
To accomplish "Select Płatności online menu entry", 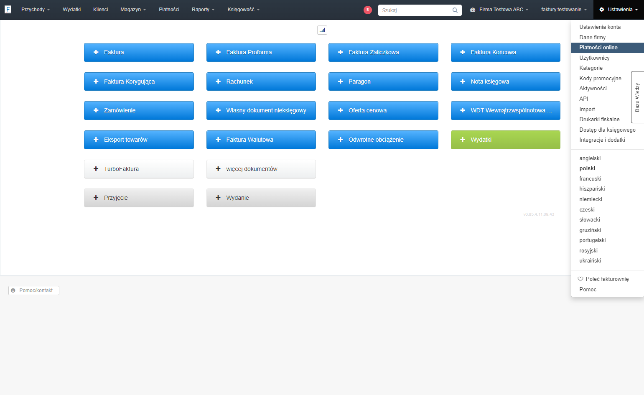I will 608,48.
